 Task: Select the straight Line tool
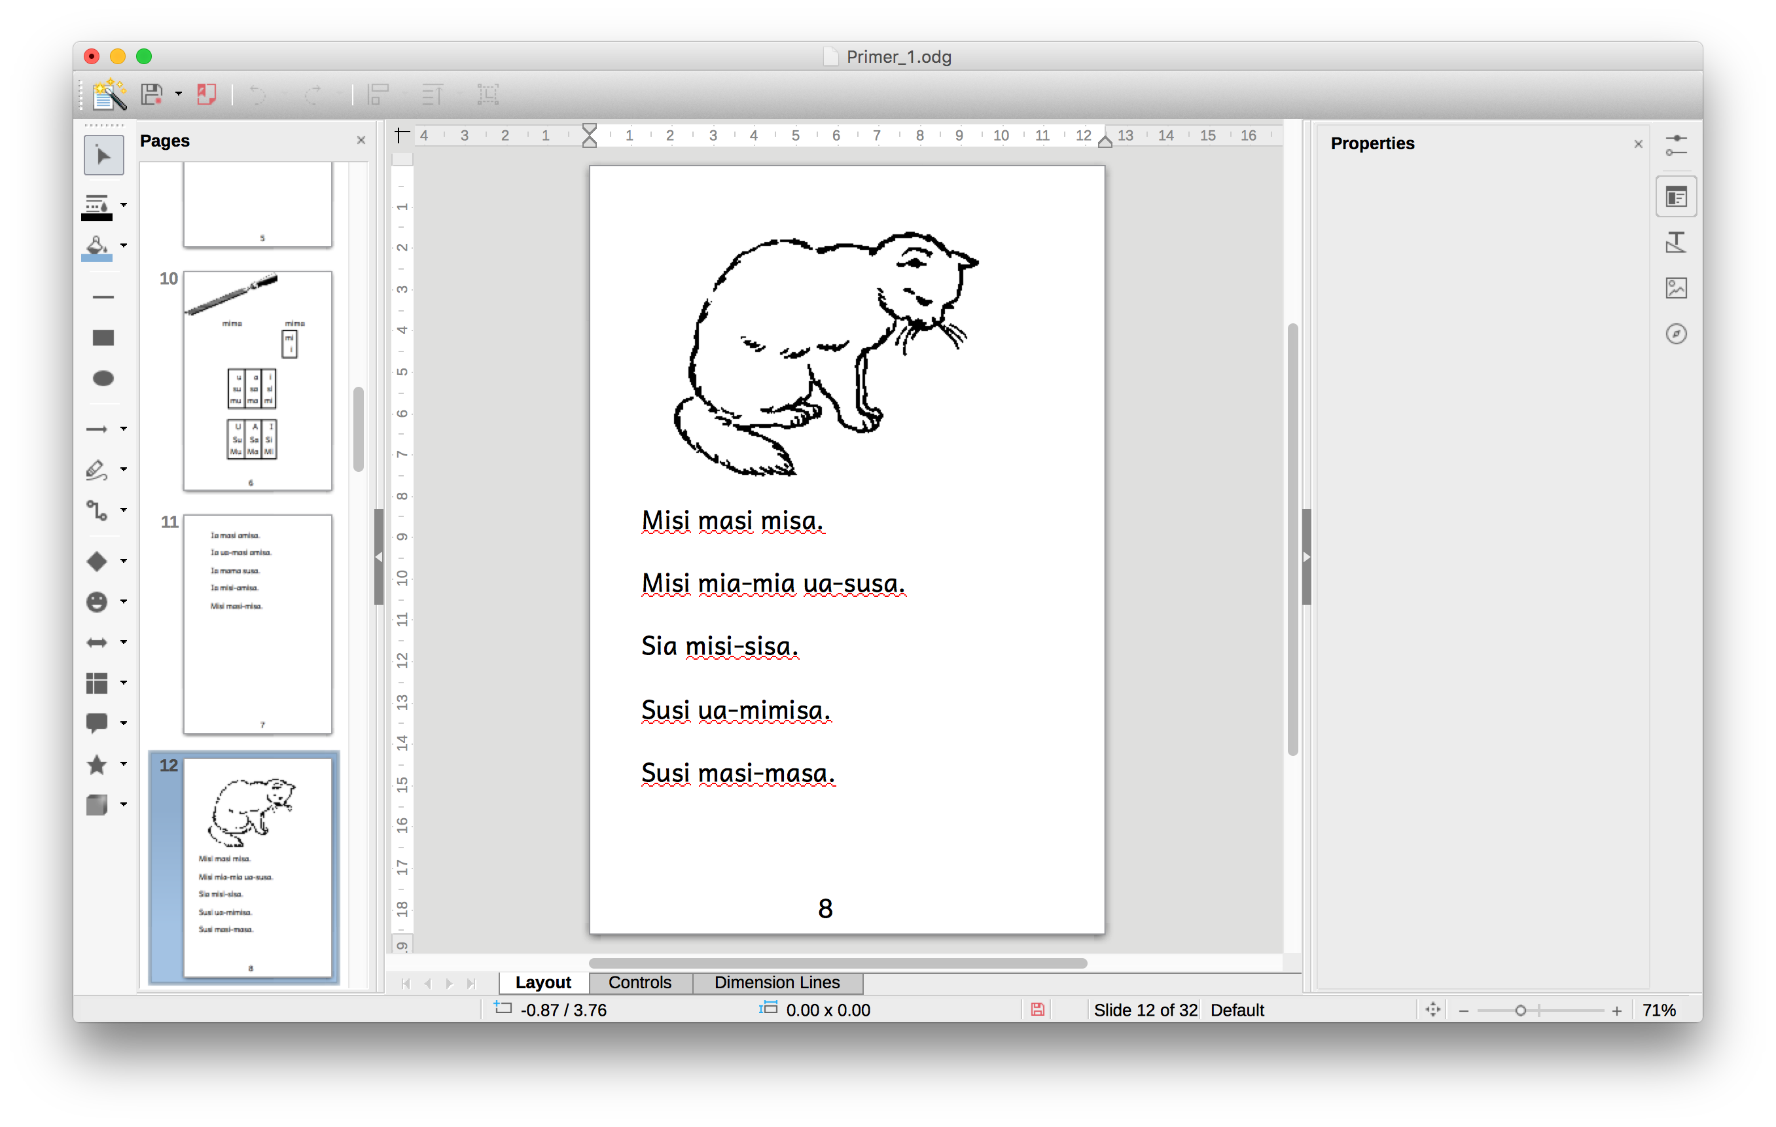point(103,297)
